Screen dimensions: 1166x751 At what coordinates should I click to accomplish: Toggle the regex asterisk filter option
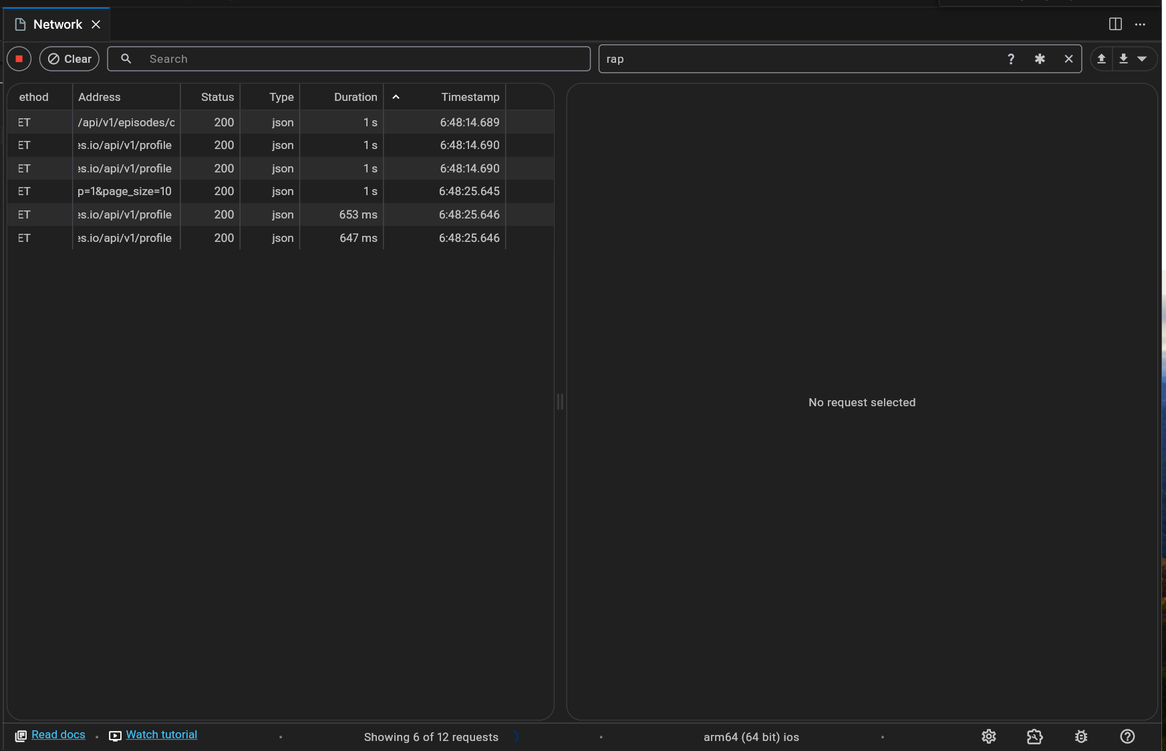click(1040, 59)
